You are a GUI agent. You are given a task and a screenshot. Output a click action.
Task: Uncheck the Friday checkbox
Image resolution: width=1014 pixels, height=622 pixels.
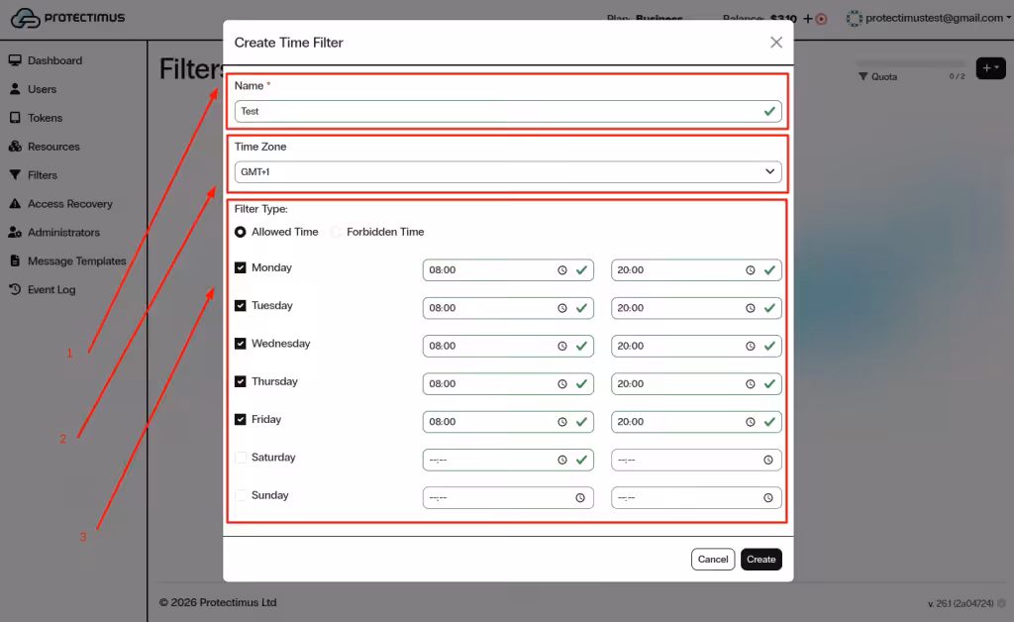point(240,419)
